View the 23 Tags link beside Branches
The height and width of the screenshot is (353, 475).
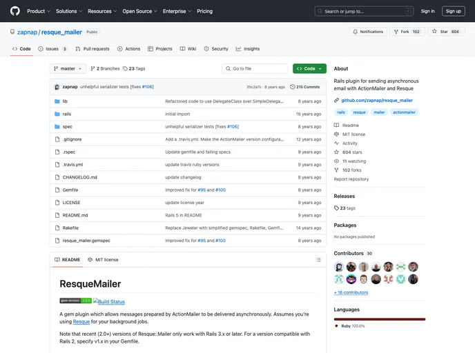tap(134, 69)
